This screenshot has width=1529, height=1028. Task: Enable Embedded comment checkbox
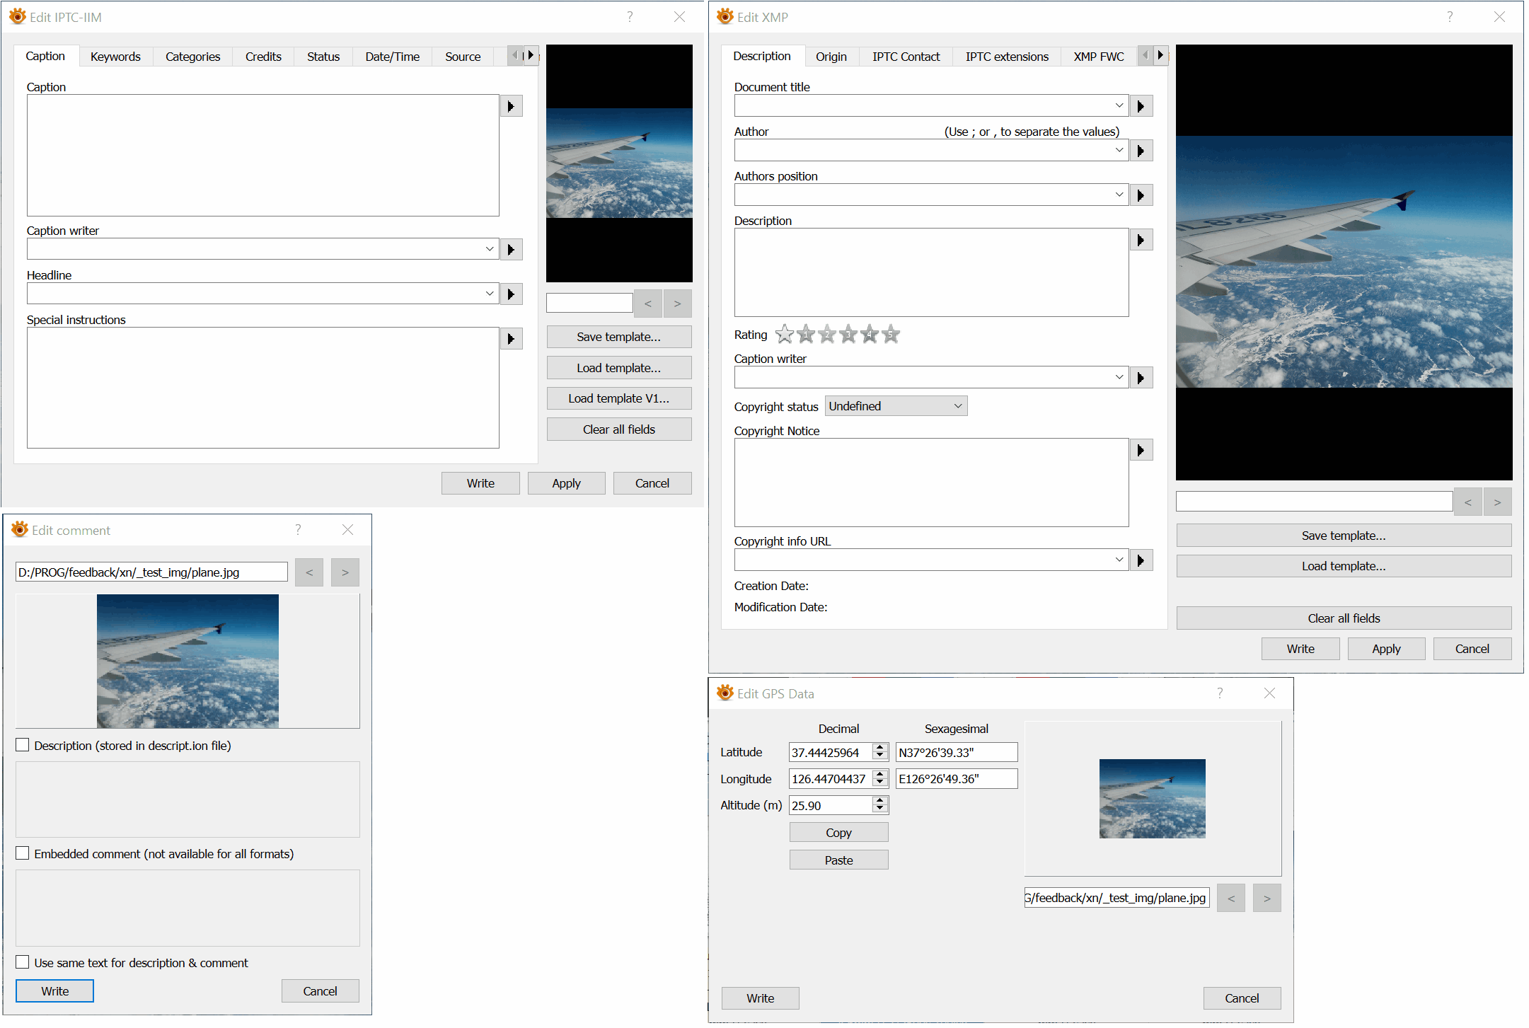click(x=23, y=853)
